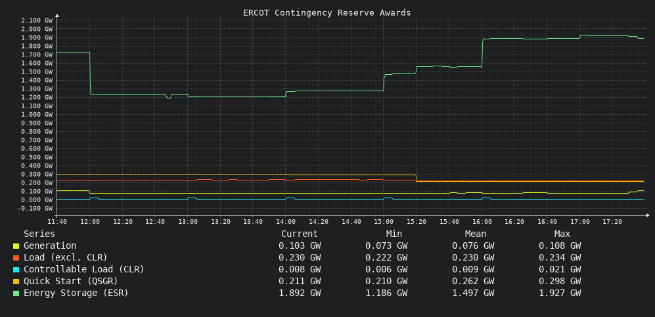This screenshot has width=655, height=317.
Task: Click CLR max value 0.021 GW
Action: coord(560,269)
